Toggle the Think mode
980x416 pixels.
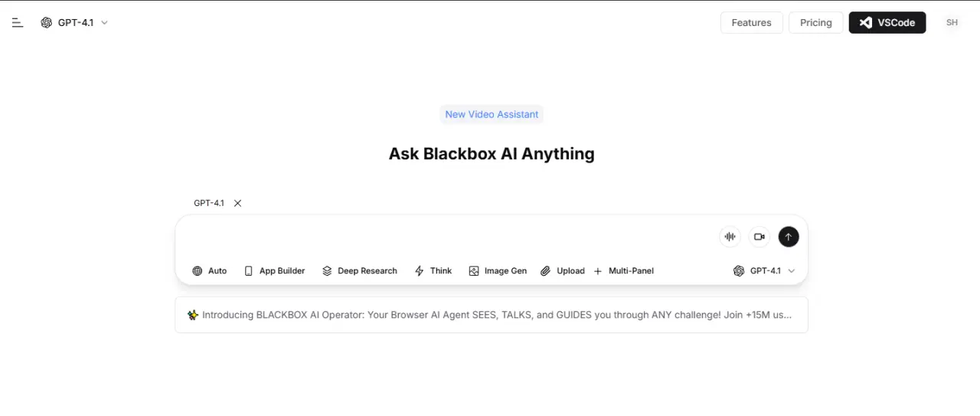(x=433, y=271)
